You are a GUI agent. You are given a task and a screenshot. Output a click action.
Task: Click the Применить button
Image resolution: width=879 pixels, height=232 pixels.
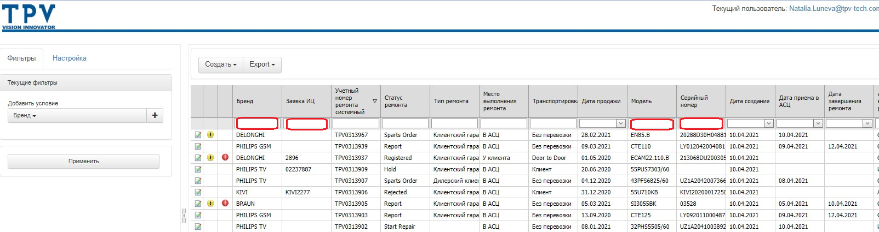(83, 161)
